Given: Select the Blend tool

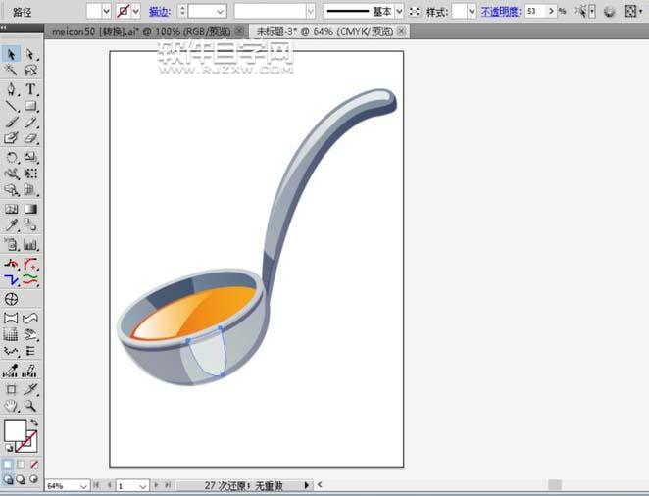Looking at the screenshot, I should [x=30, y=225].
